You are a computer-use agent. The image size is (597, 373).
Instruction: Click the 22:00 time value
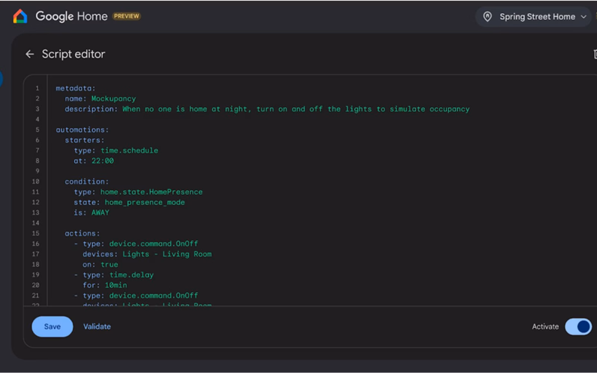pos(103,161)
